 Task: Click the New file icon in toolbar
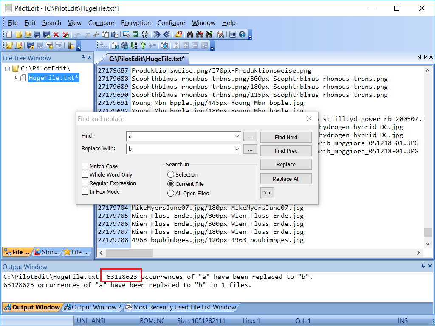pyautogui.click(x=9, y=35)
